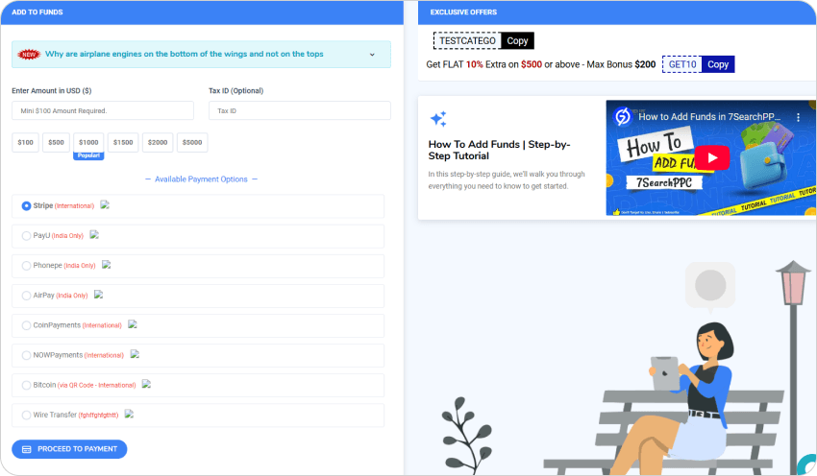Click the Popular tag under $1000
The height and width of the screenshot is (476, 817).
tap(88, 156)
